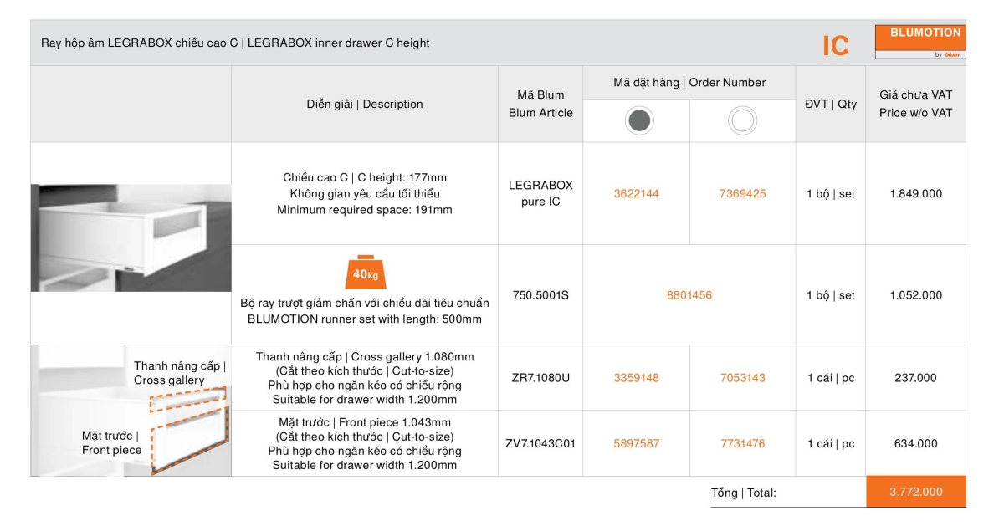This screenshot has height=526, width=1004.
Task: Open front piece order number 5897587
Action: pyautogui.click(x=636, y=444)
